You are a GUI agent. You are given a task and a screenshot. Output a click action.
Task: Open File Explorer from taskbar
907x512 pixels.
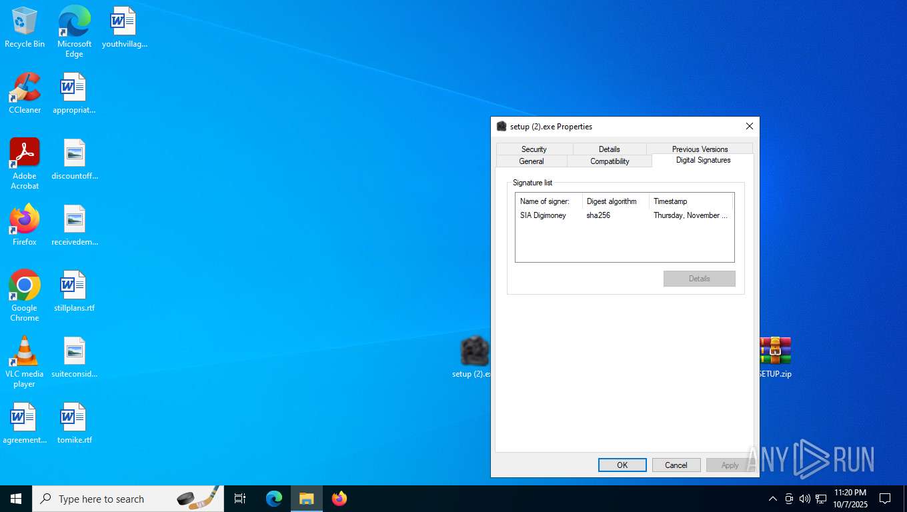pyautogui.click(x=307, y=499)
